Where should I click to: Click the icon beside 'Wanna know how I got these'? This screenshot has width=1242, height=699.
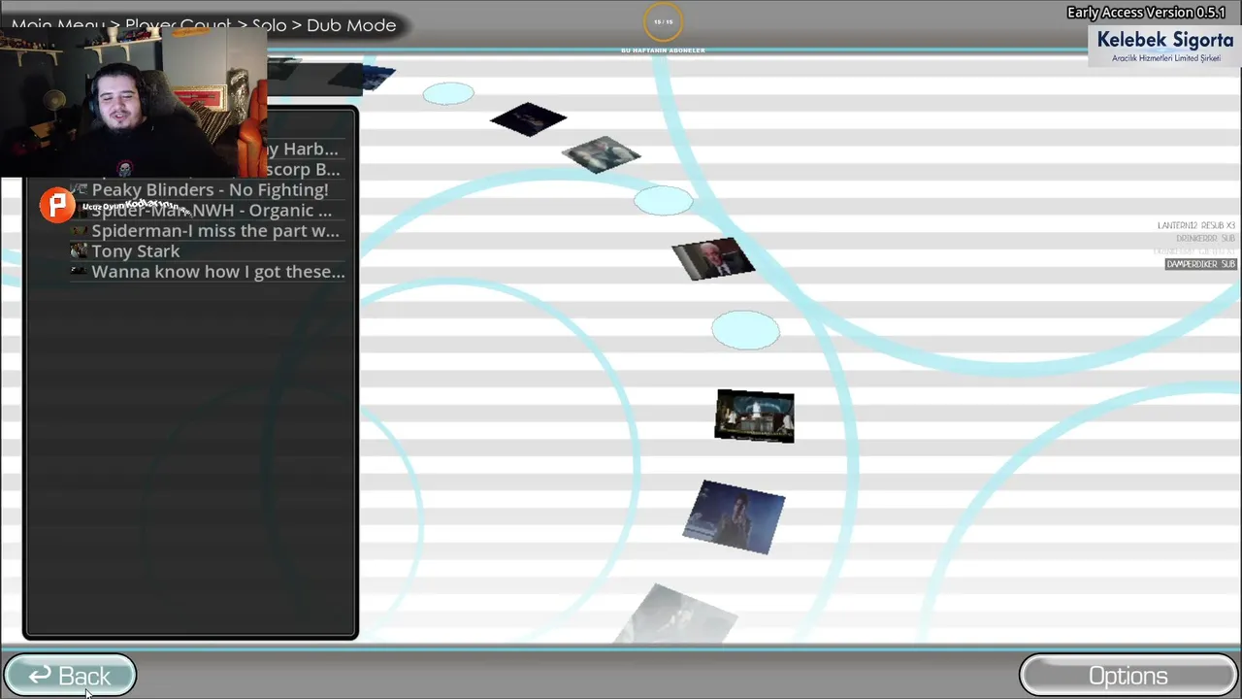[79, 272]
